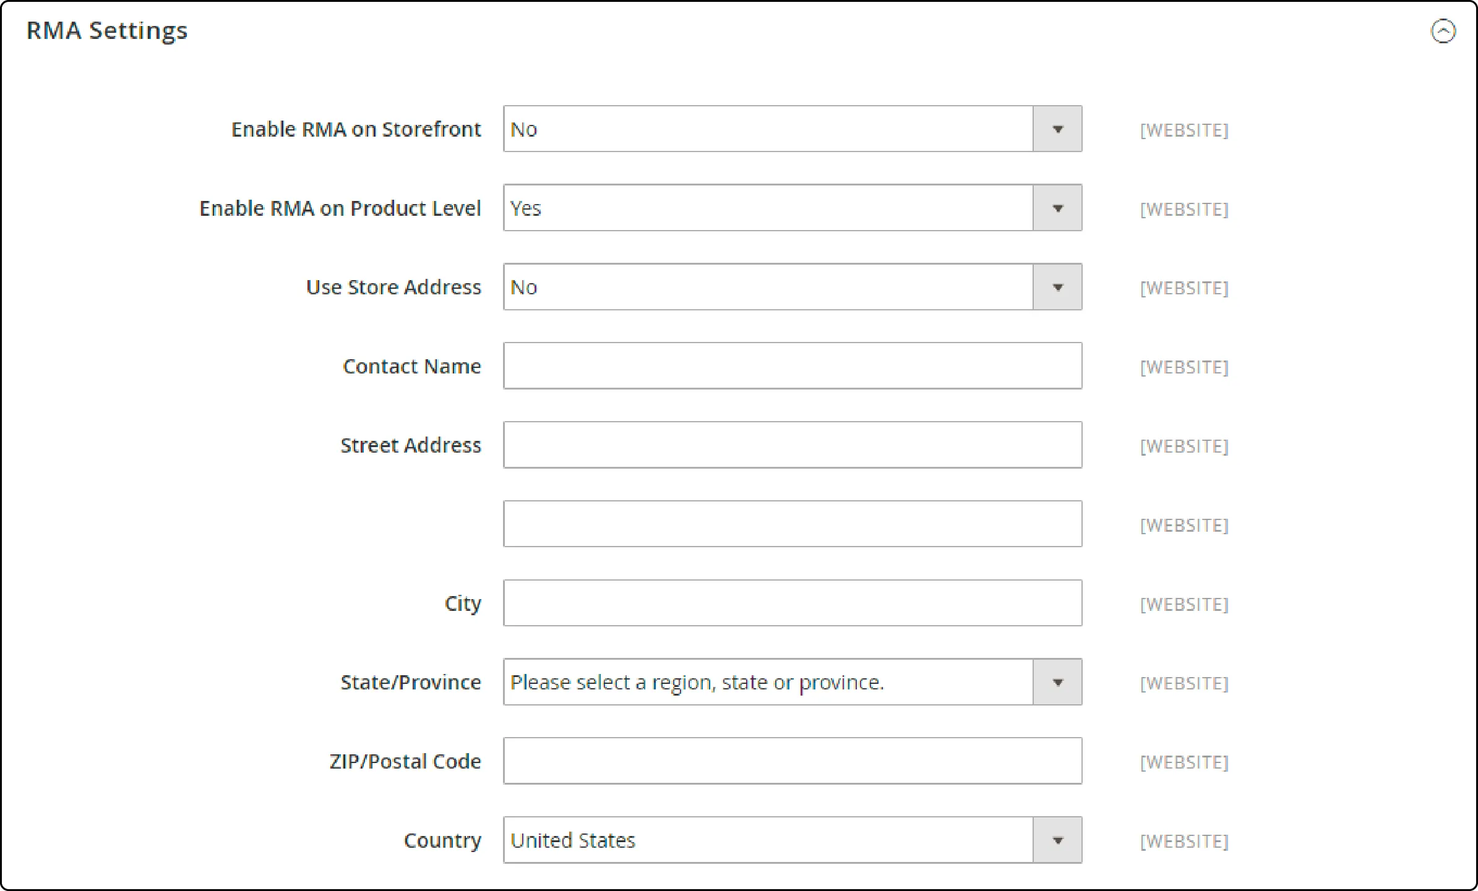Select the 'No' value in Storefront select
Image resolution: width=1478 pixels, height=891 pixels.
click(524, 130)
